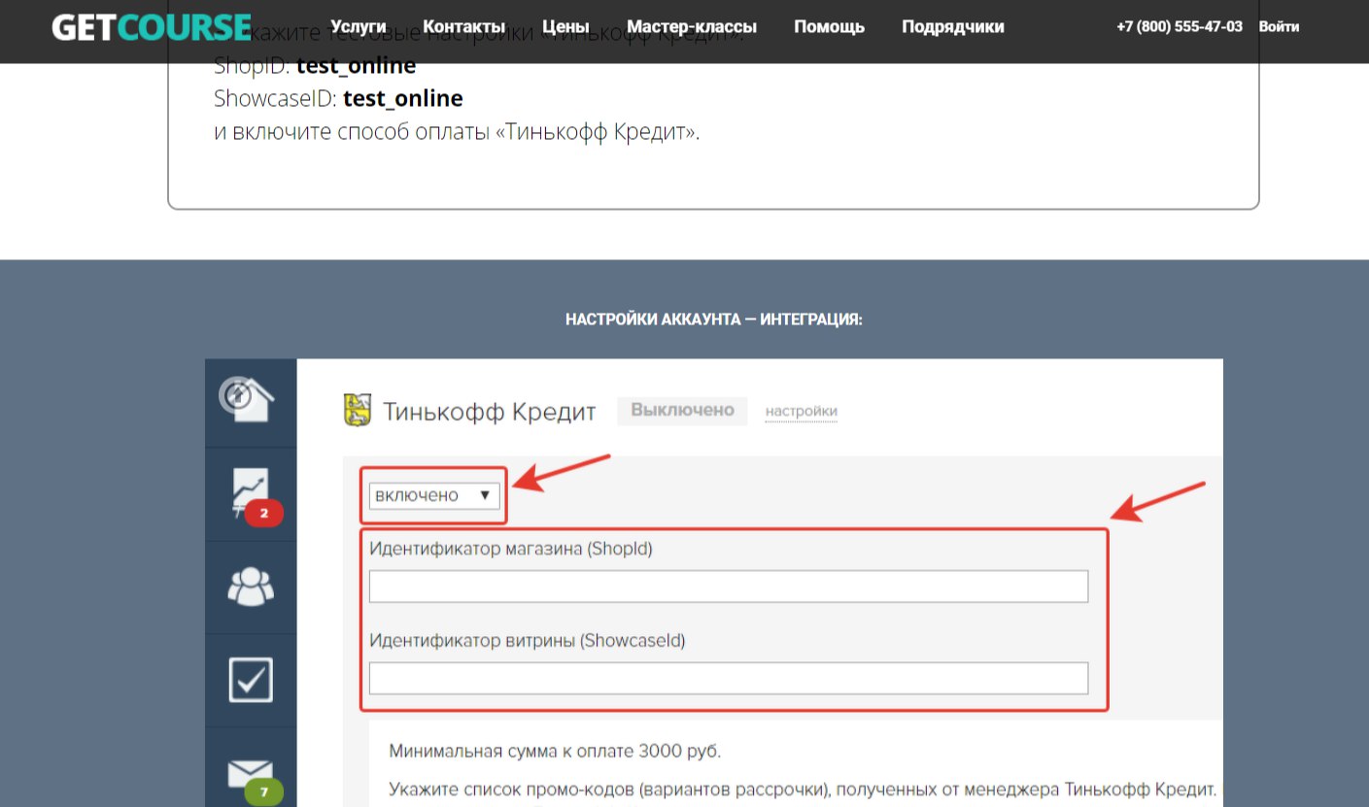The height and width of the screenshot is (807, 1369).
Task: Click the heading НАСТРОЙКИ АККАУНТА — ИНТЕГРАЦИЯ
Action: pyautogui.click(x=714, y=319)
